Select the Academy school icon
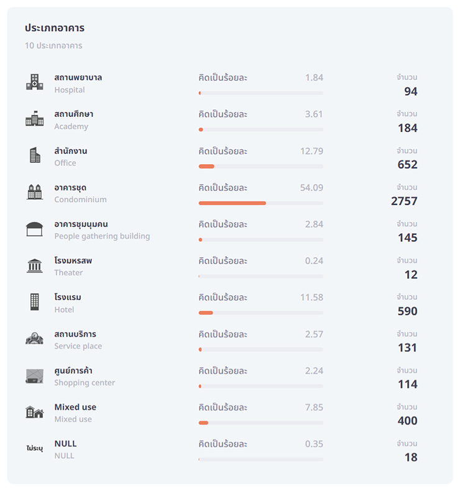The height and width of the screenshot is (490, 460). point(34,118)
